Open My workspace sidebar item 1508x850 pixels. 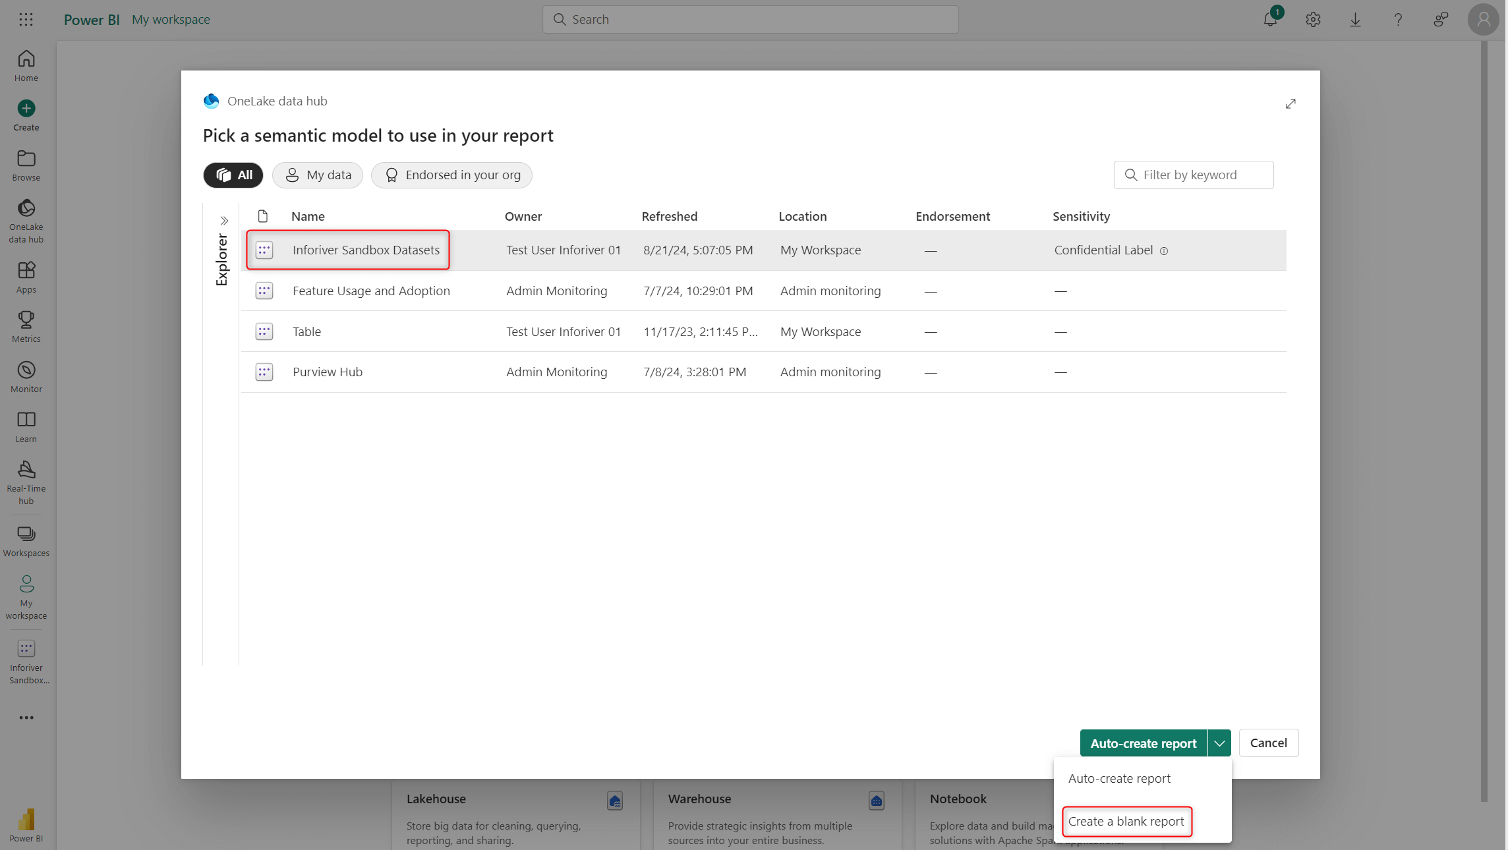point(26,597)
